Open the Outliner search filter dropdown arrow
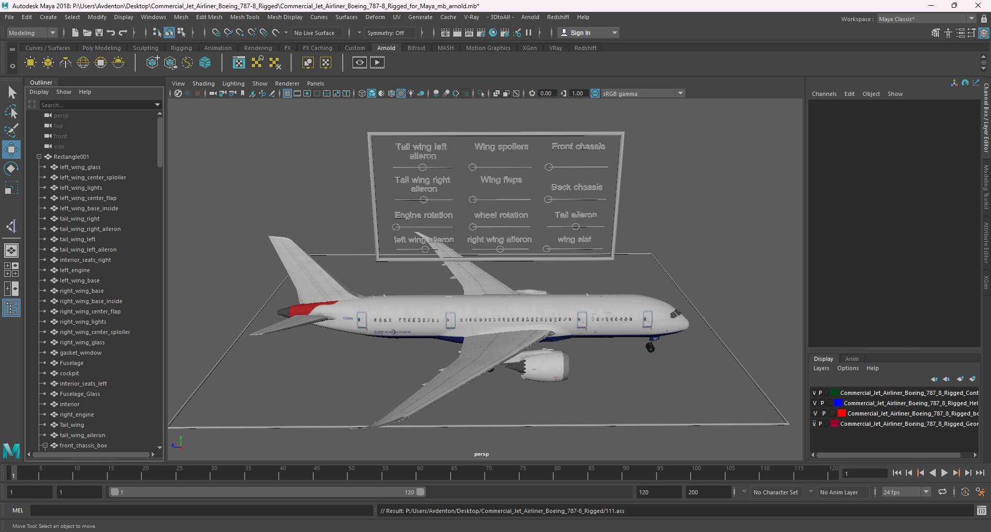The image size is (991, 532). click(157, 105)
